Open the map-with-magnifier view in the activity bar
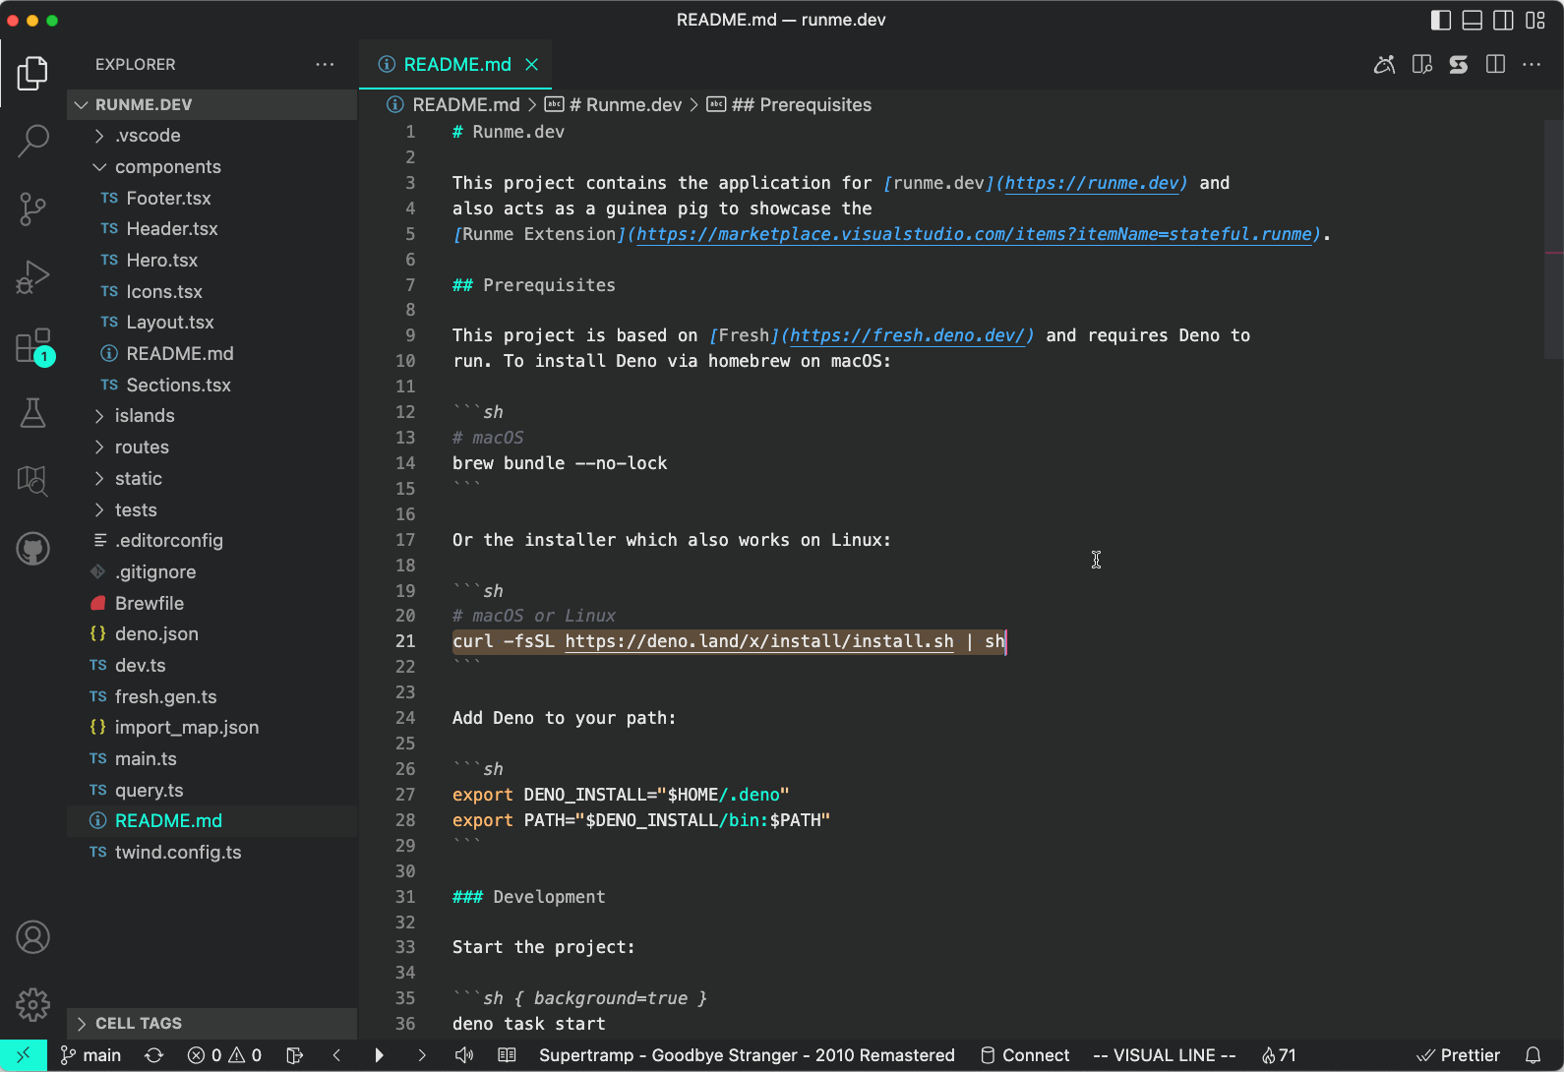 pos(32,481)
